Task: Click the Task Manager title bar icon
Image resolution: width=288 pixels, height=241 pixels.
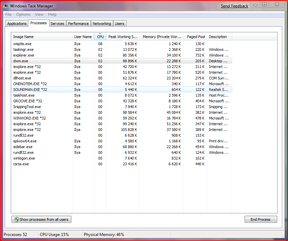Action: coord(6,6)
